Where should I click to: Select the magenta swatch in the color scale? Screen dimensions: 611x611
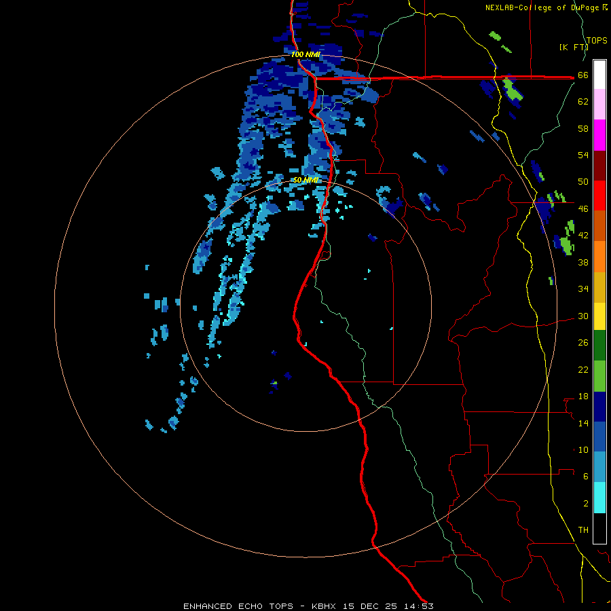[599, 135]
